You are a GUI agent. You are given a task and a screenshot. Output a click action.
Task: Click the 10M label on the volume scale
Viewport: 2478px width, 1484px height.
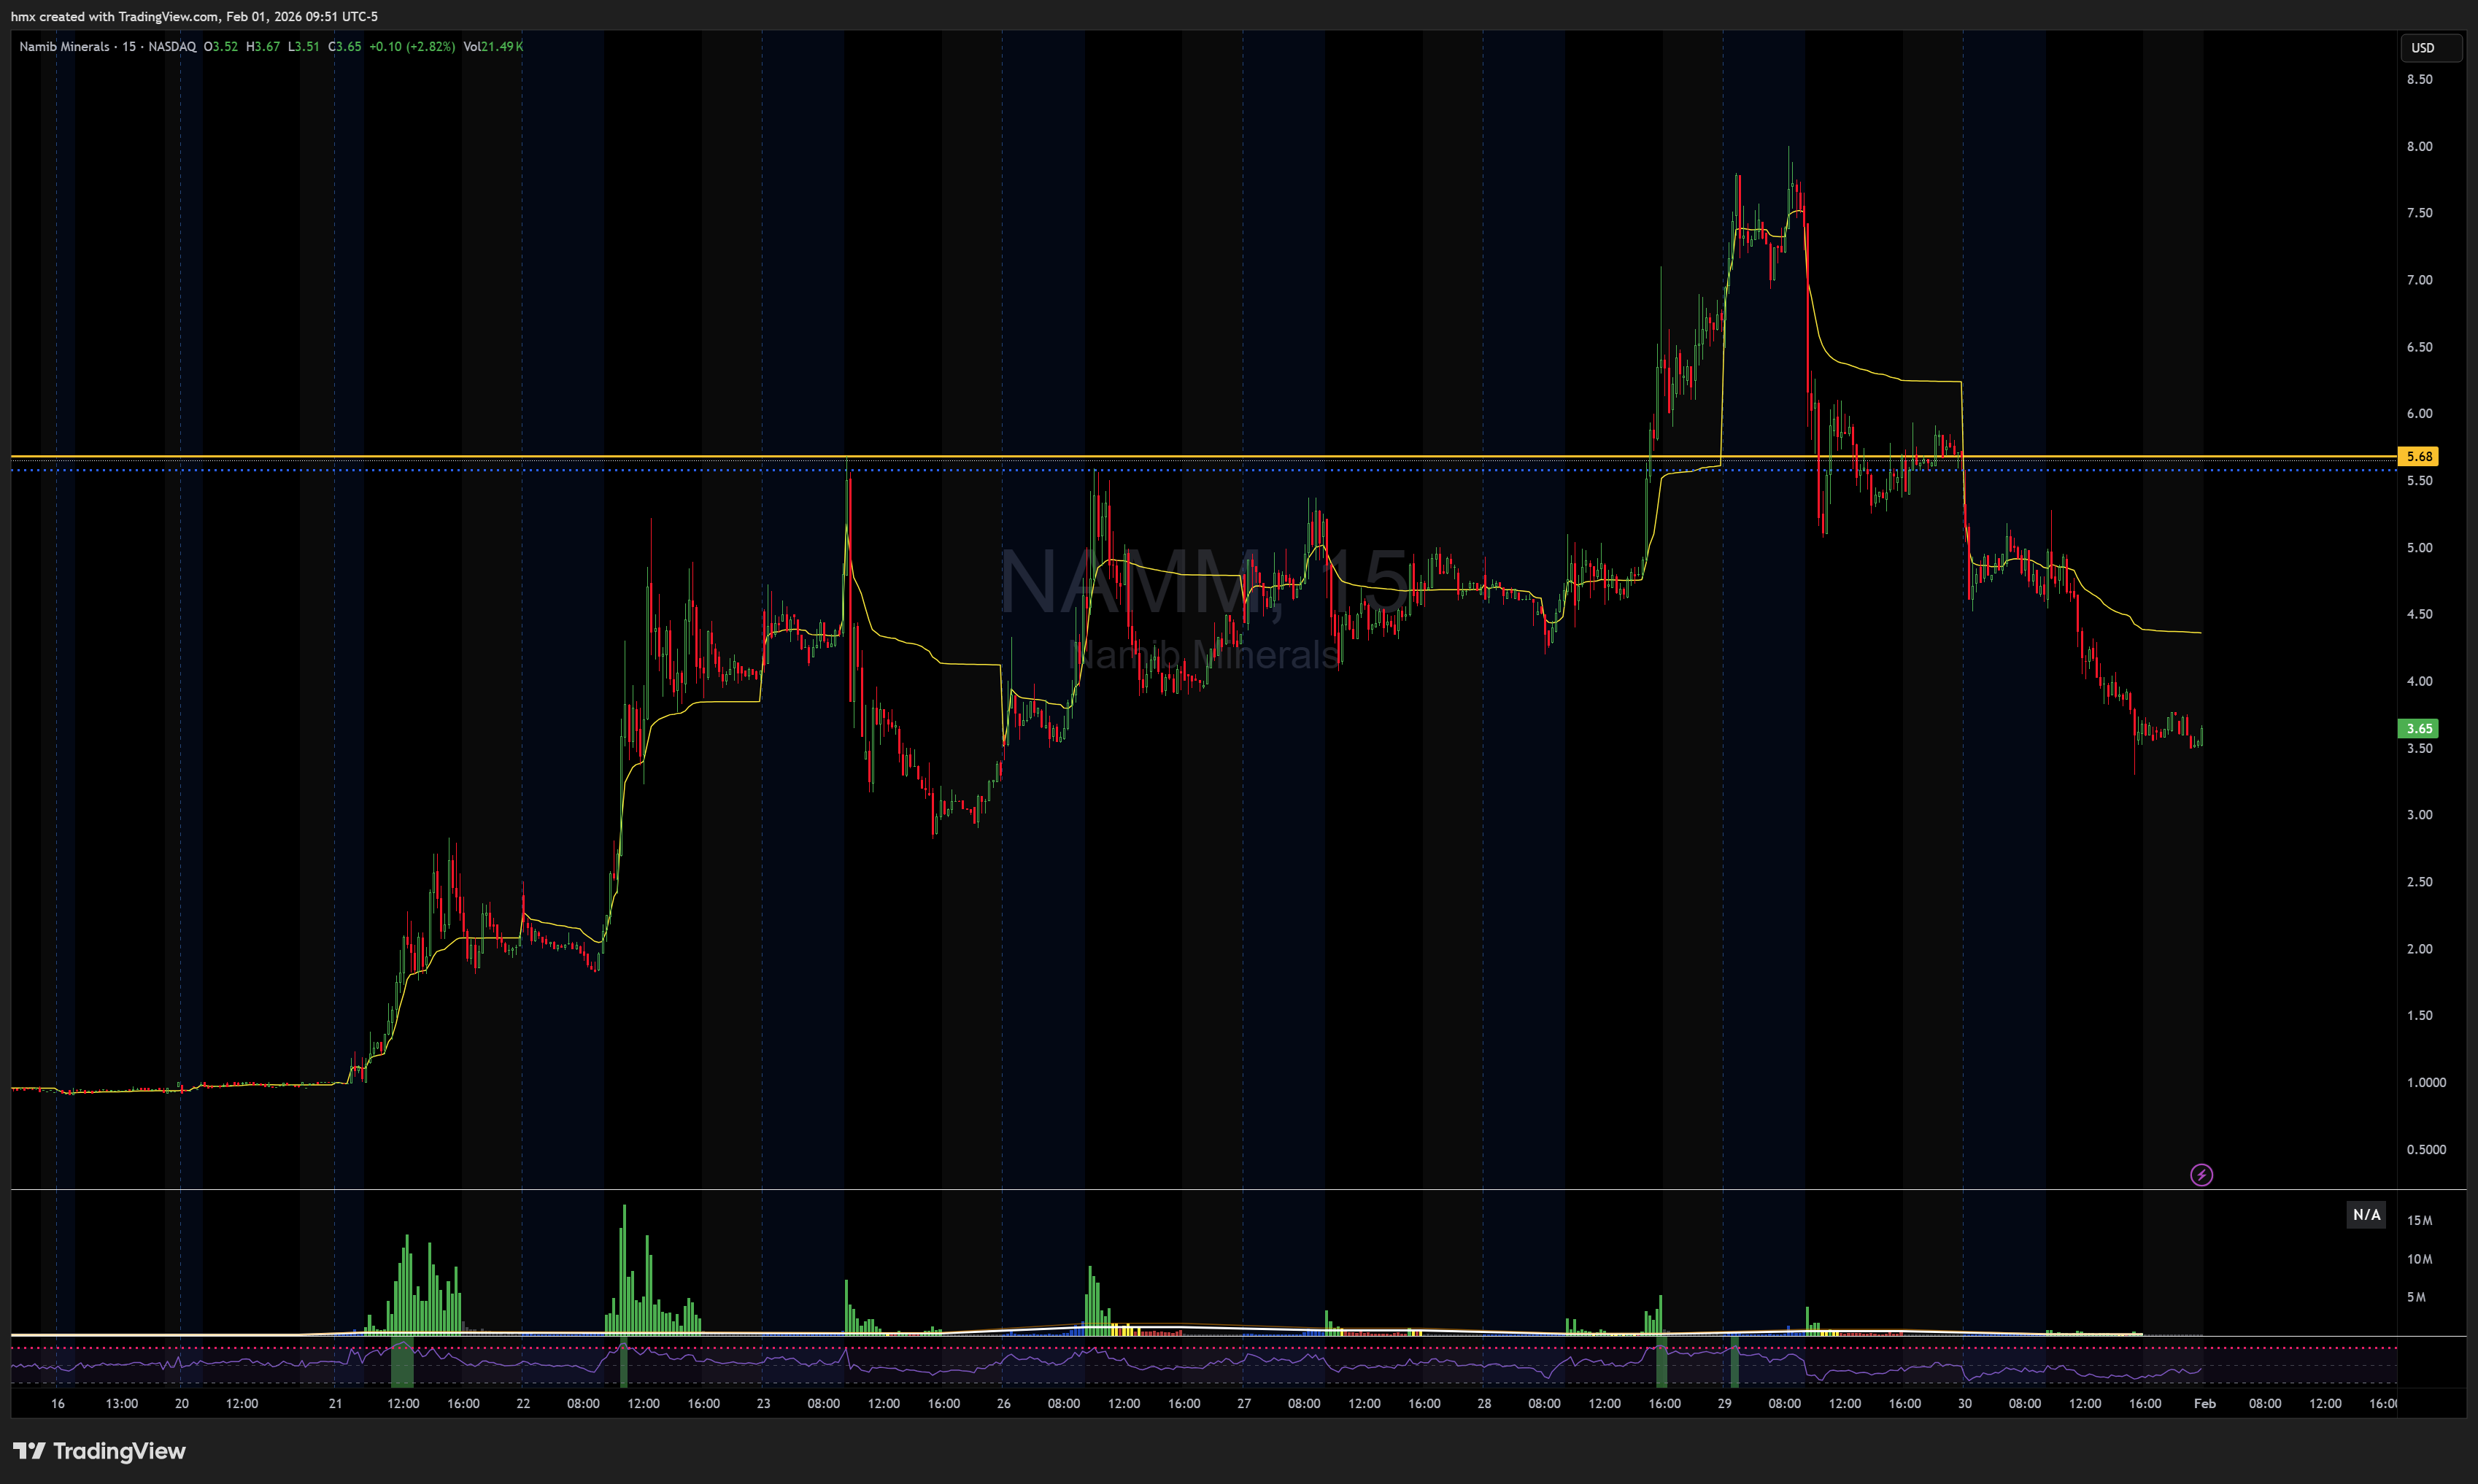pos(2419,1259)
